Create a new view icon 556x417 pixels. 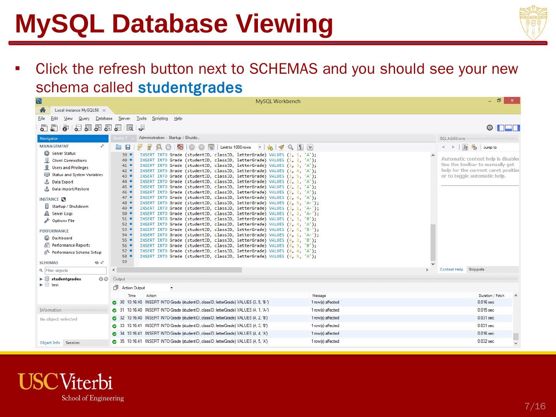(98, 128)
